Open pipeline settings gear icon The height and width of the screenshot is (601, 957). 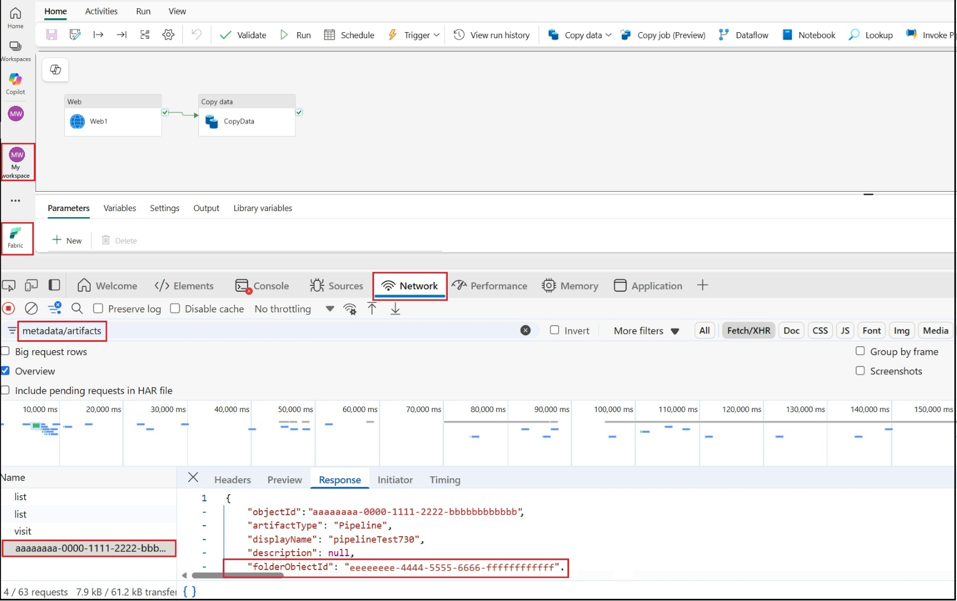168,35
